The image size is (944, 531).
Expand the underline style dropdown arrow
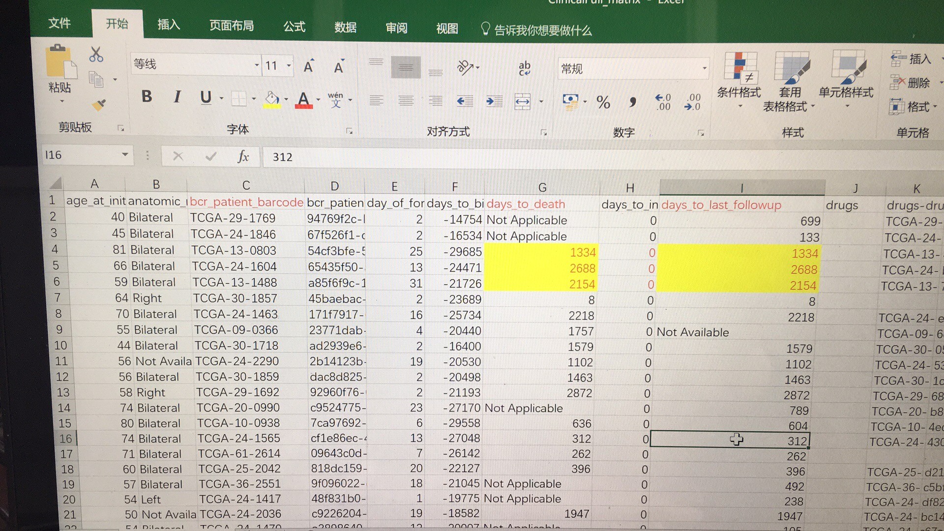click(x=221, y=98)
